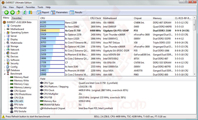Select the Benchmark hourglass icon

8,74
